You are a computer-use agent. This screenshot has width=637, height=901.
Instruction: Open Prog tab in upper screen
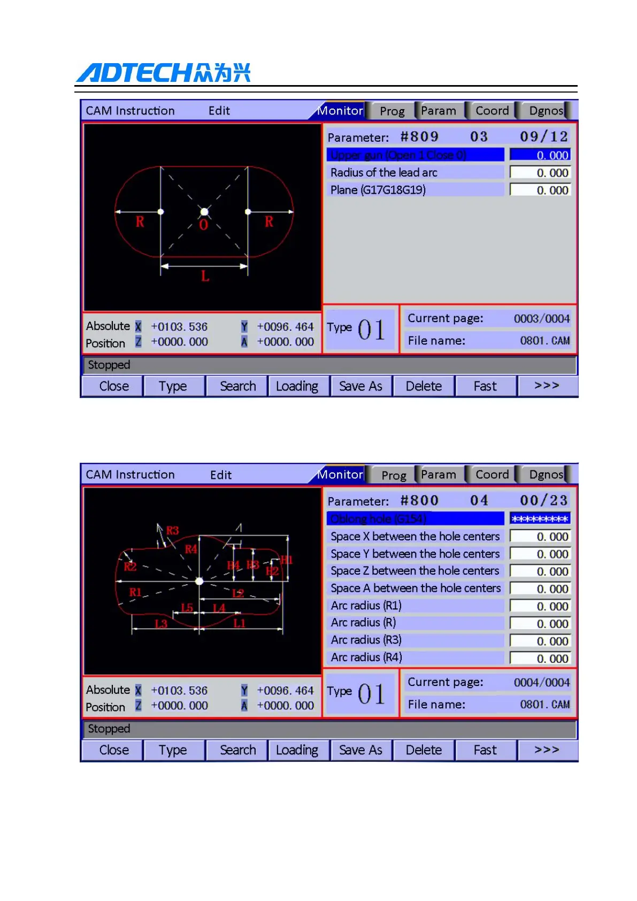(392, 111)
